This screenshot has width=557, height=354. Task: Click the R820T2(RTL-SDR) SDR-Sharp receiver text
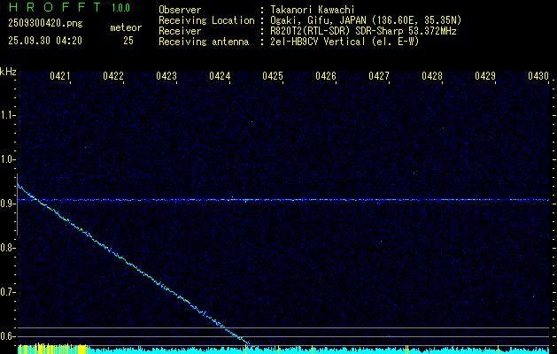pyautogui.click(x=363, y=31)
